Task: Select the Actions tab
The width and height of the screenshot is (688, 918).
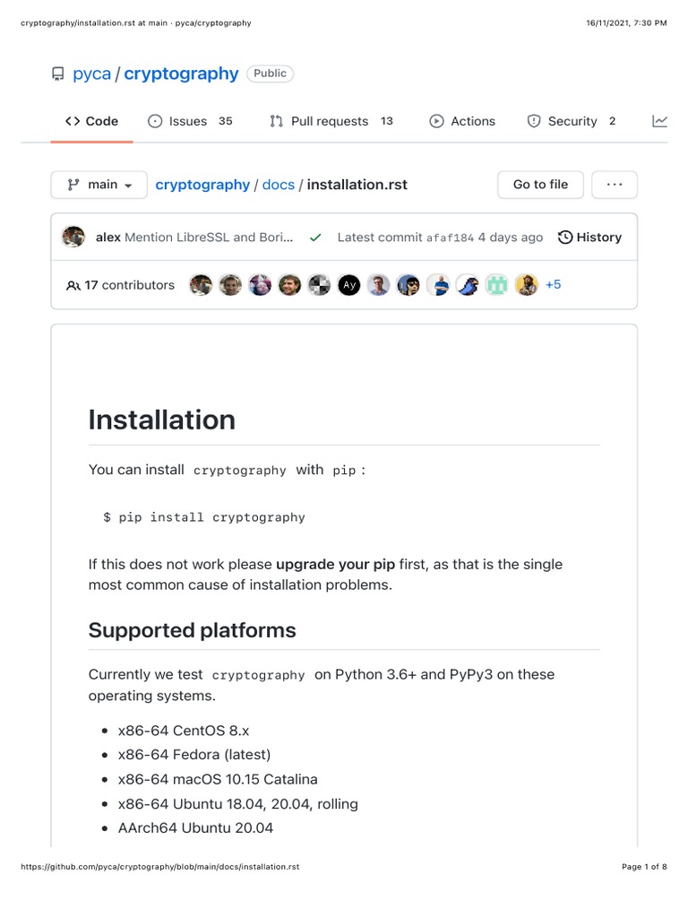Action: point(462,121)
